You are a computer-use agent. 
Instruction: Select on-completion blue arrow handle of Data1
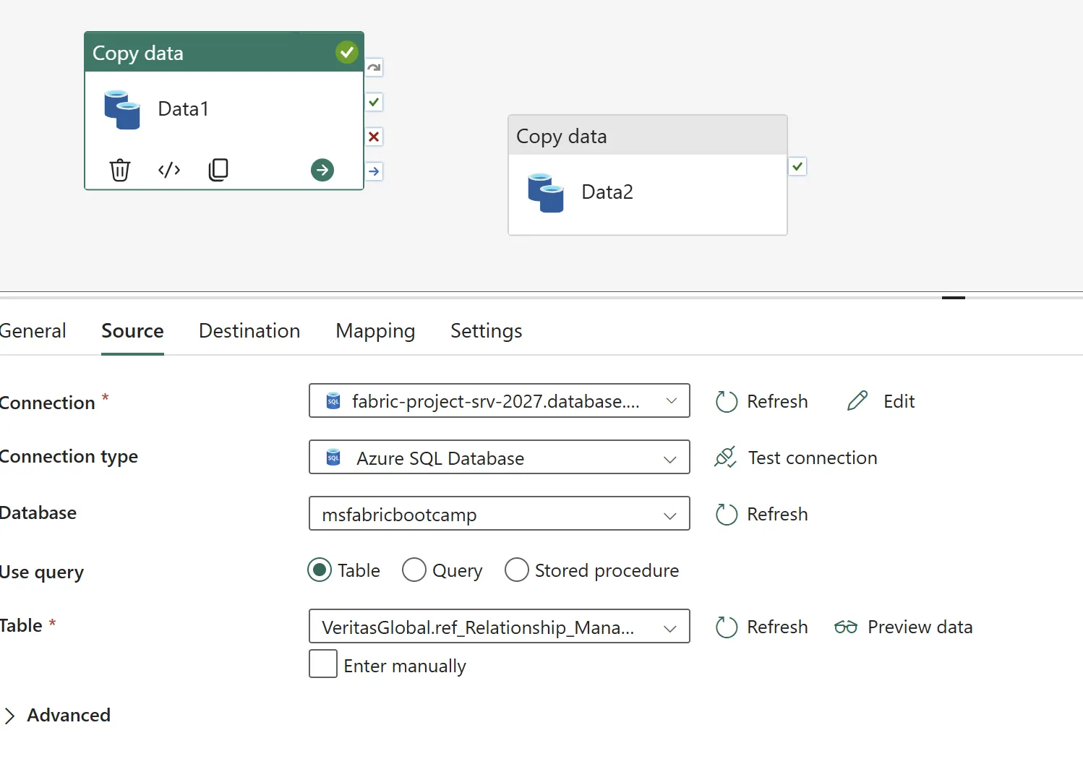tap(374, 171)
